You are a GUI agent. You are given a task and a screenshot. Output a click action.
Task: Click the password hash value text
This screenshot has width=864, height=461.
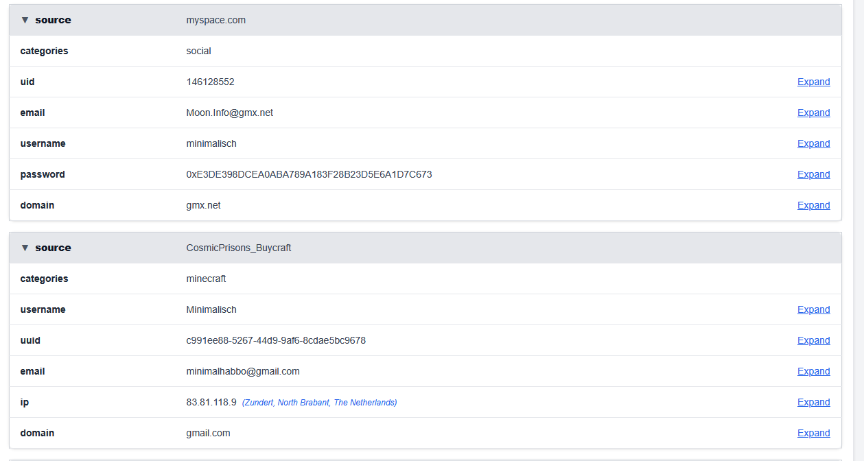(x=309, y=174)
